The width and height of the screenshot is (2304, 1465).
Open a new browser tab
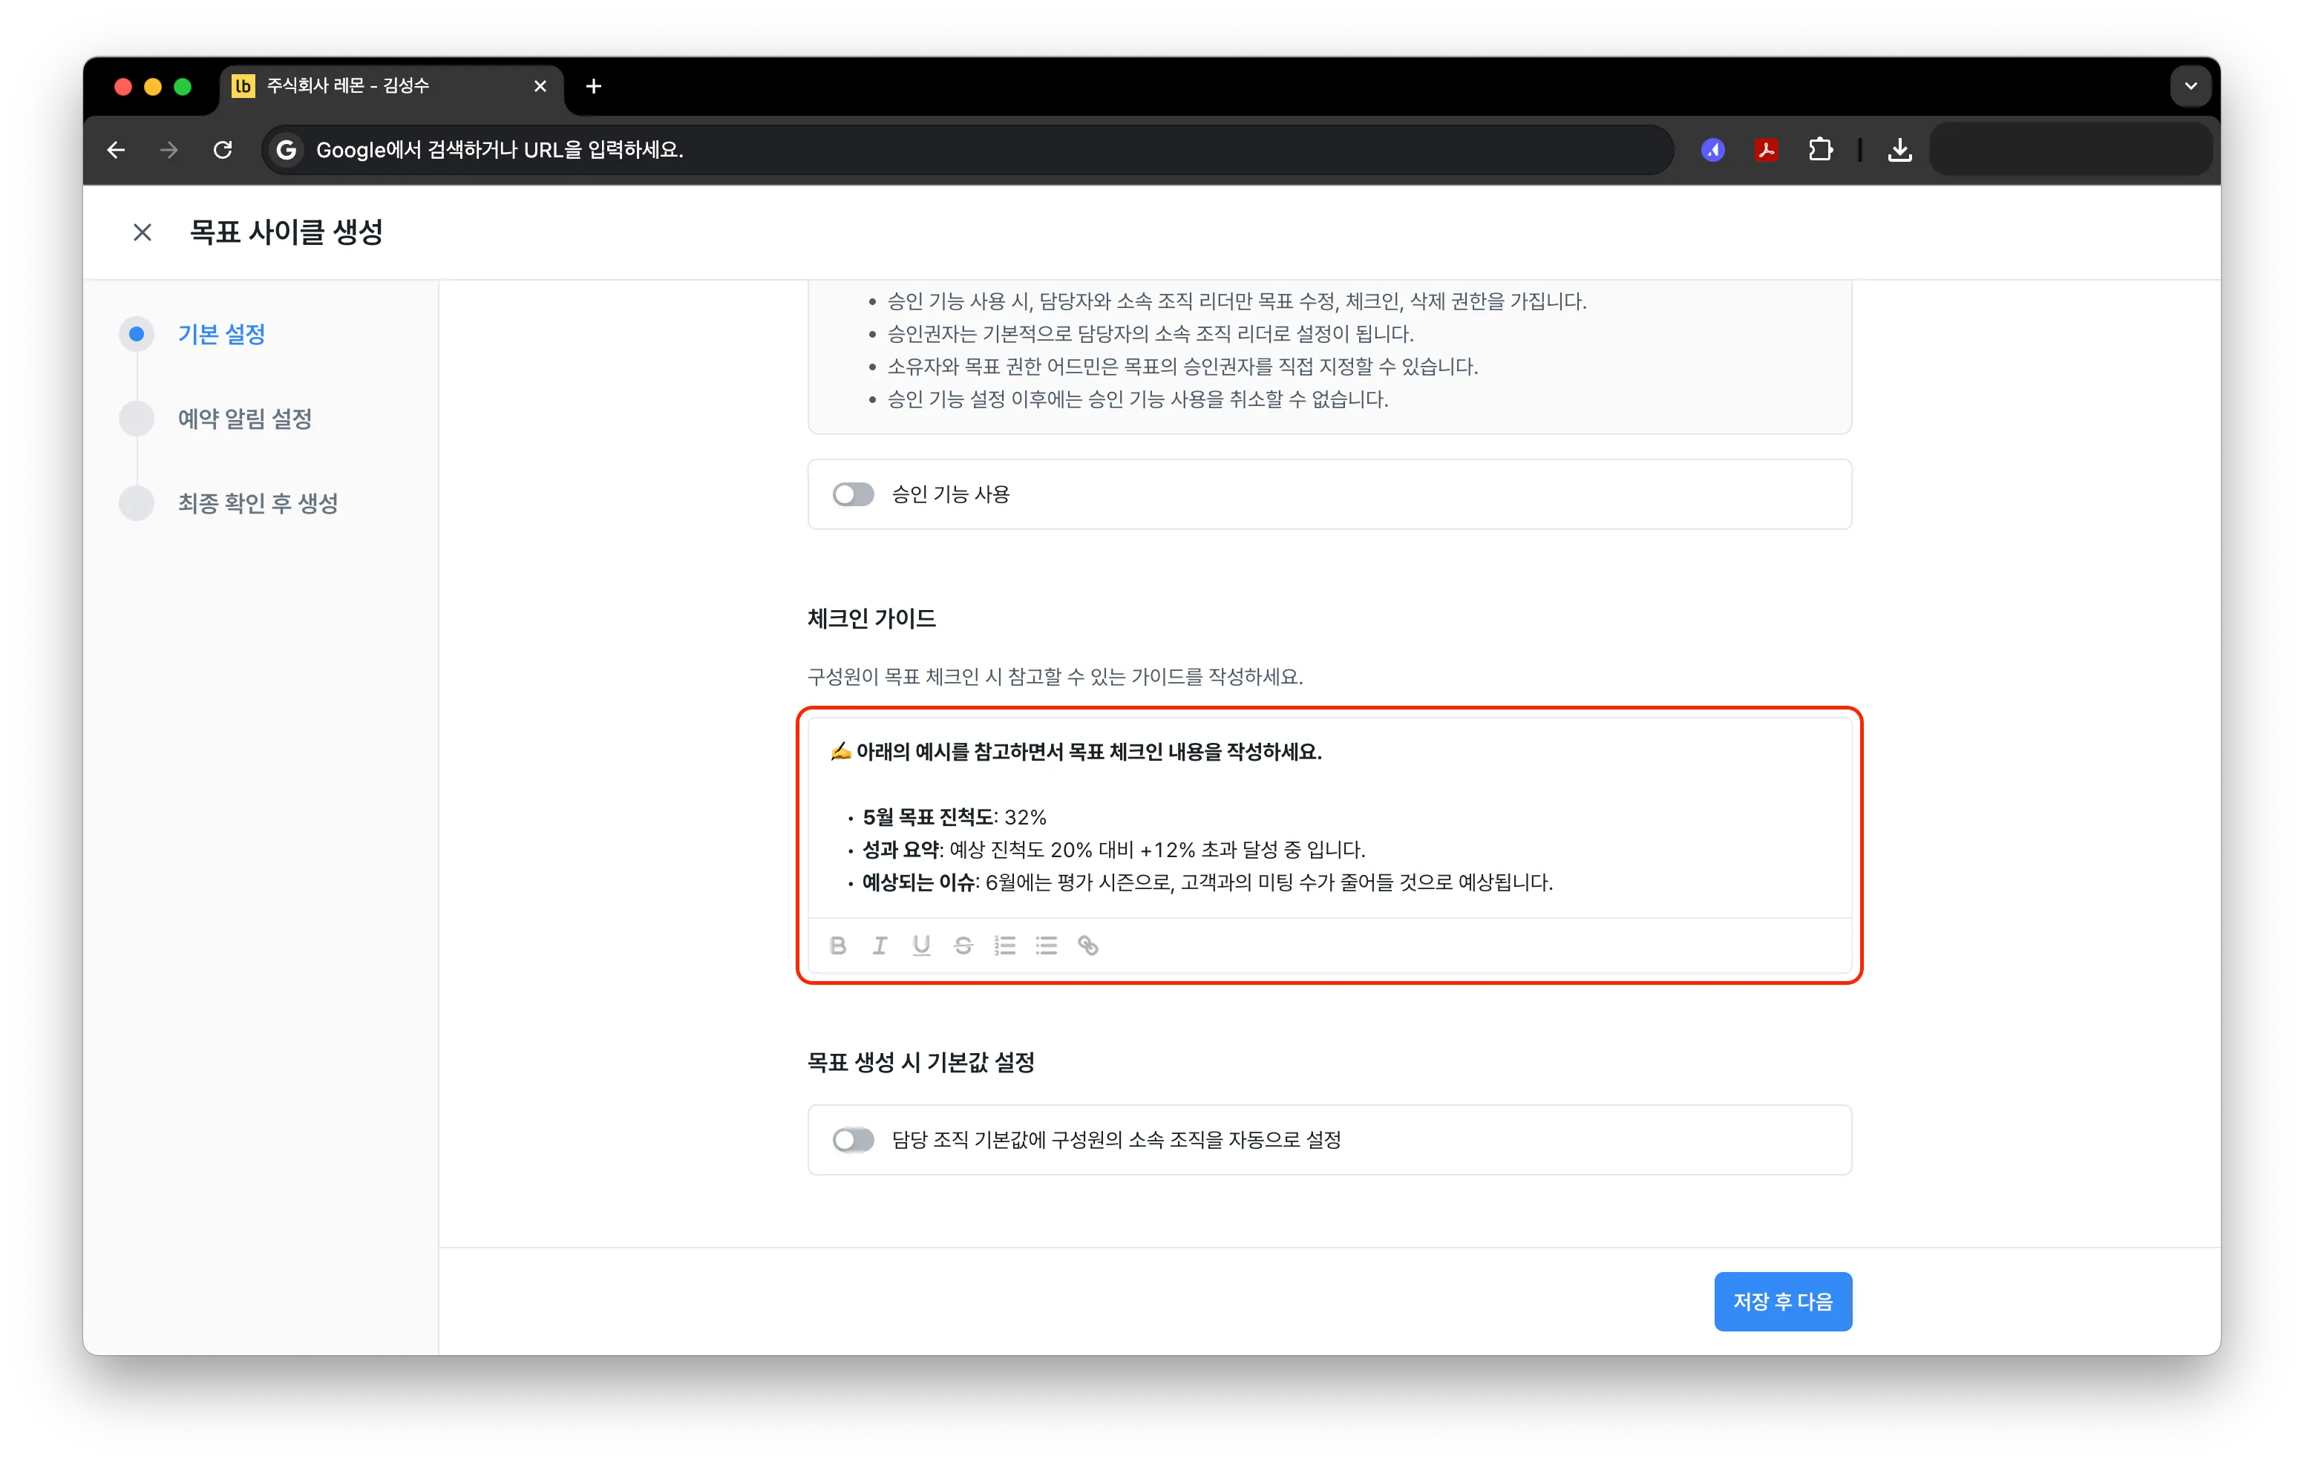pyautogui.click(x=593, y=86)
